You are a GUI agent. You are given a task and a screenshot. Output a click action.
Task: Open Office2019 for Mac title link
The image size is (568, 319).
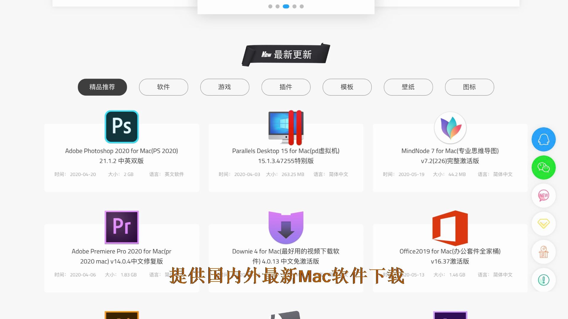point(450,256)
